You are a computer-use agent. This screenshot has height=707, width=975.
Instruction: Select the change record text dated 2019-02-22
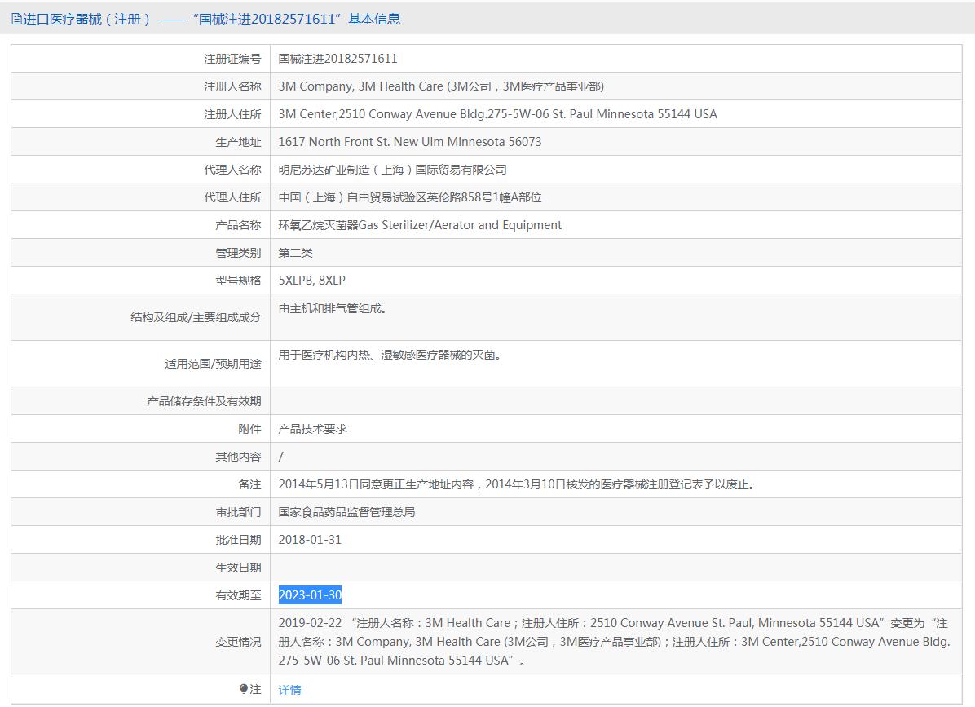pos(614,642)
